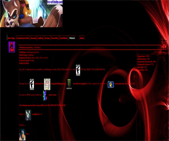Click the 'Artist Type: Watcher' line
Viewport: 169px width, 141px height.
(26, 55)
